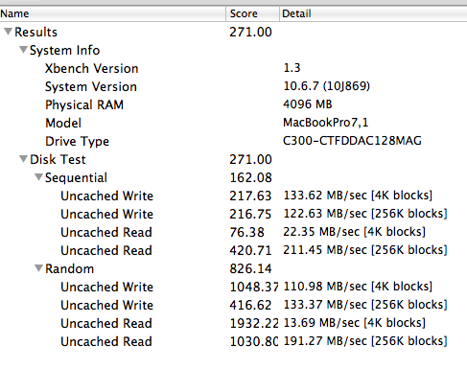Select Random Uncached Write 110.98 MB/sec row
This screenshot has height=369, width=467.
[233, 287]
